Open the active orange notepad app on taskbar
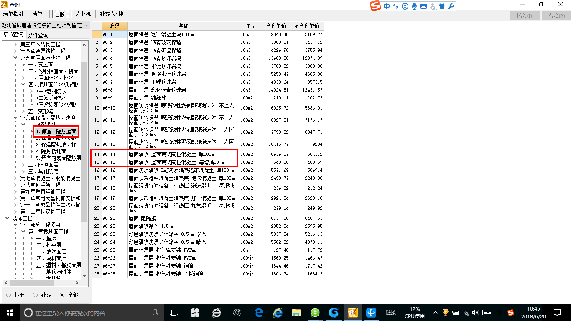The width and height of the screenshot is (571, 321). (352, 313)
